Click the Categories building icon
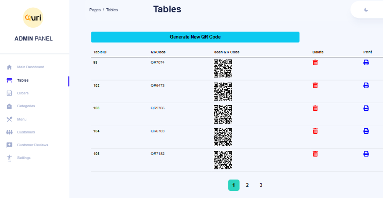The height and width of the screenshot is (198, 383). pos(9,106)
